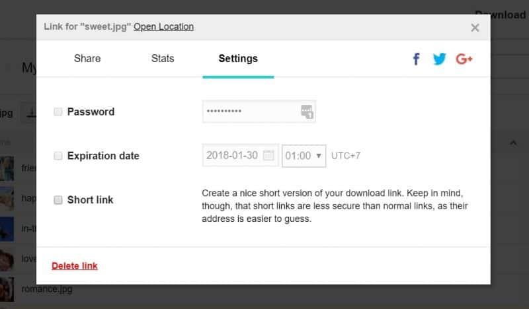Share link via Twitter icon
The width and height of the screenshot is (529, 309).
[439, 59]
